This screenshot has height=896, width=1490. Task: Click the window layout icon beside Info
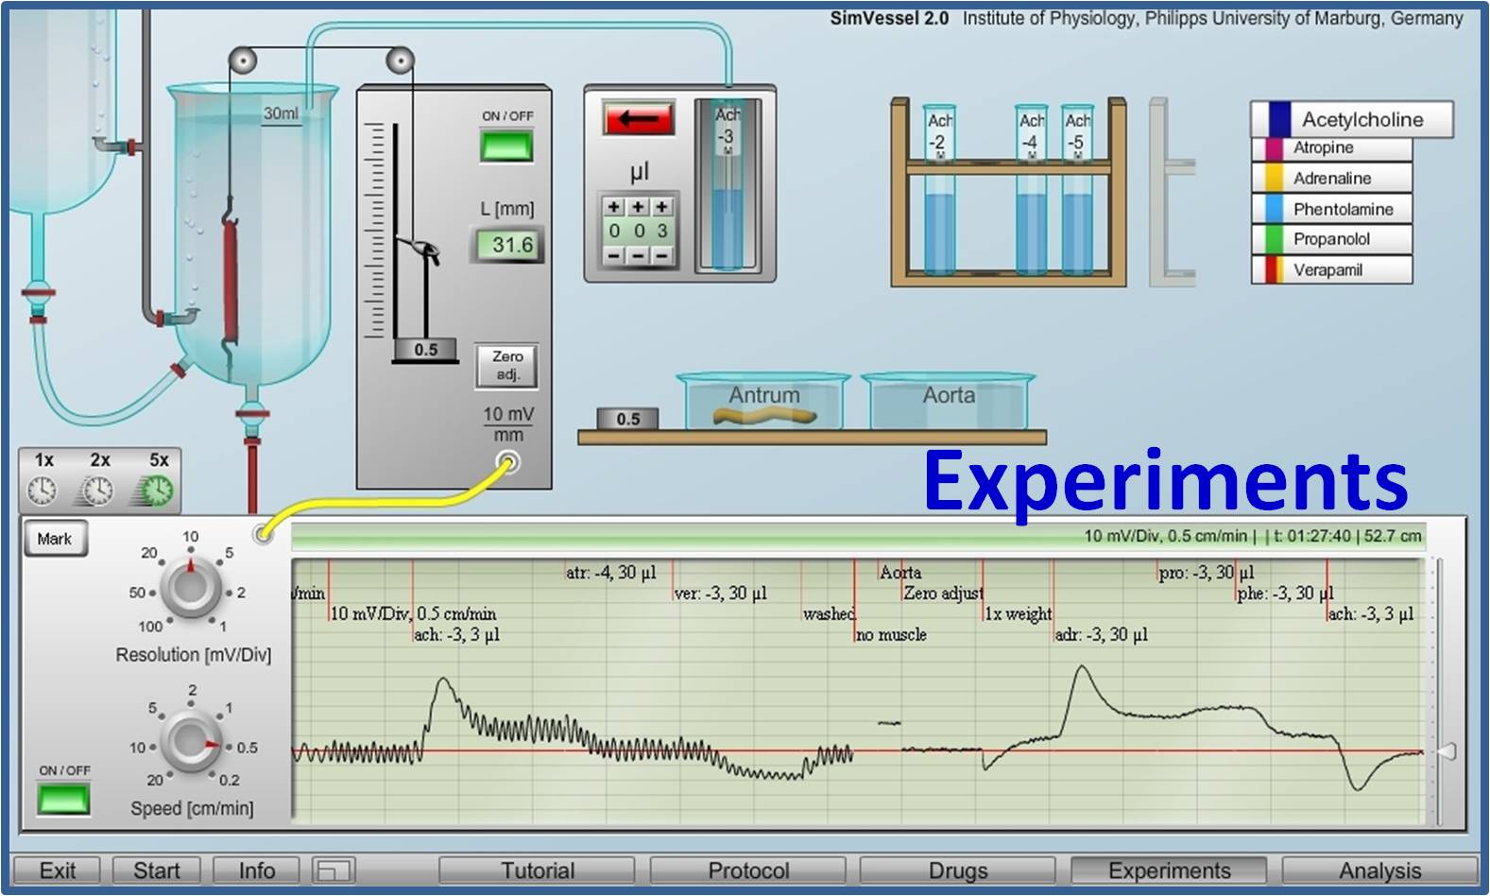334,870
